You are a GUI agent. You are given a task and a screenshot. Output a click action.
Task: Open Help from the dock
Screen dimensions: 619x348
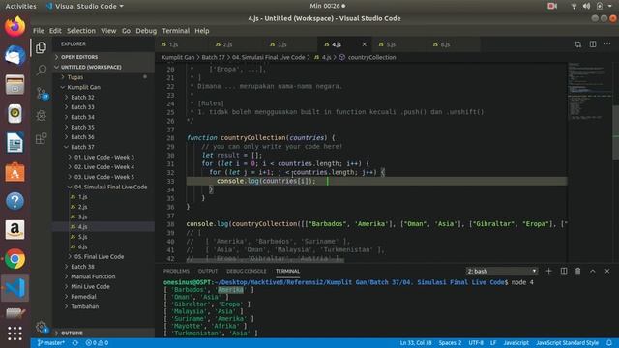[15, 201]
